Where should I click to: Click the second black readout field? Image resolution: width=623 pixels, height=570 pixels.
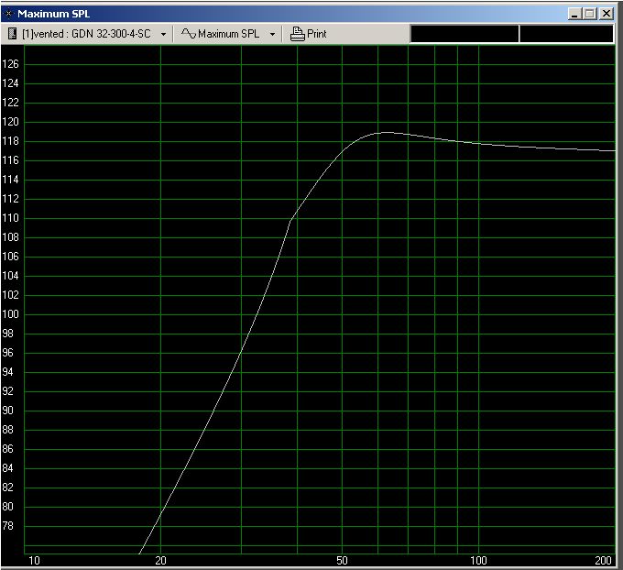pos(566,34)
